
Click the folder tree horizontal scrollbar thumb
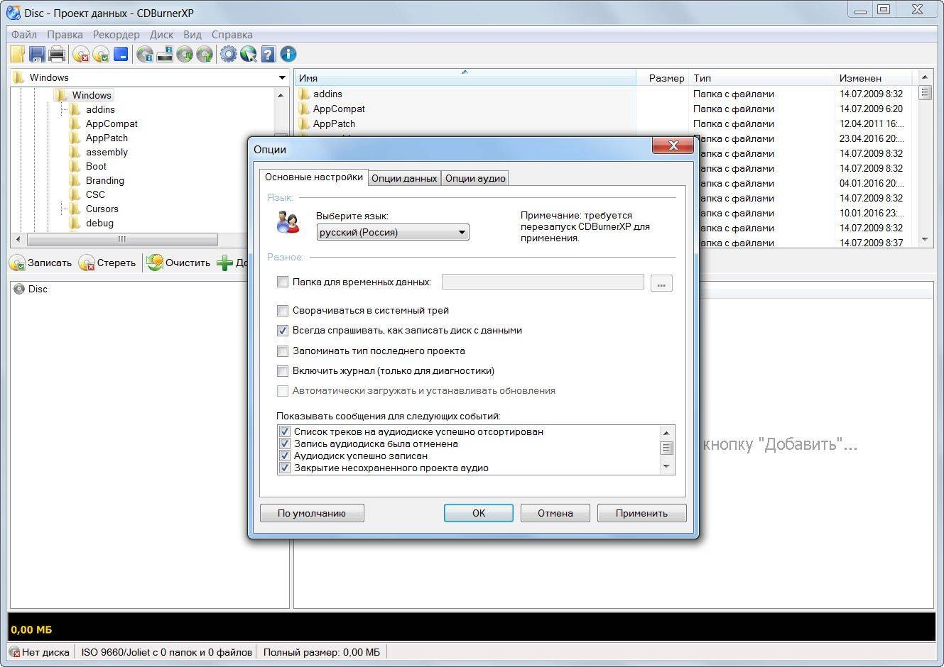[121, 239]
